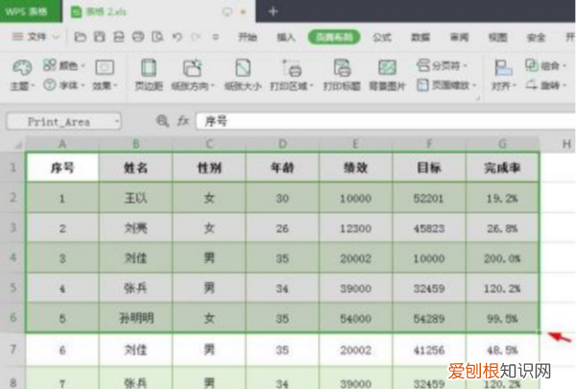Click the 性别 header cell
The image size is (576, 389).
[x=209, y=168]
